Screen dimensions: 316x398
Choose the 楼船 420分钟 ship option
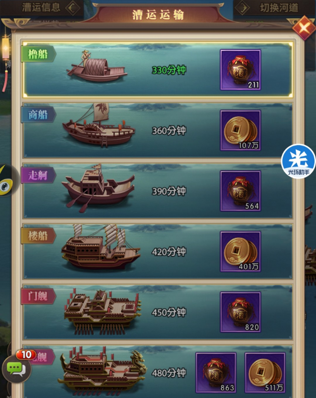pyautogui.click(x=158, y=251)
